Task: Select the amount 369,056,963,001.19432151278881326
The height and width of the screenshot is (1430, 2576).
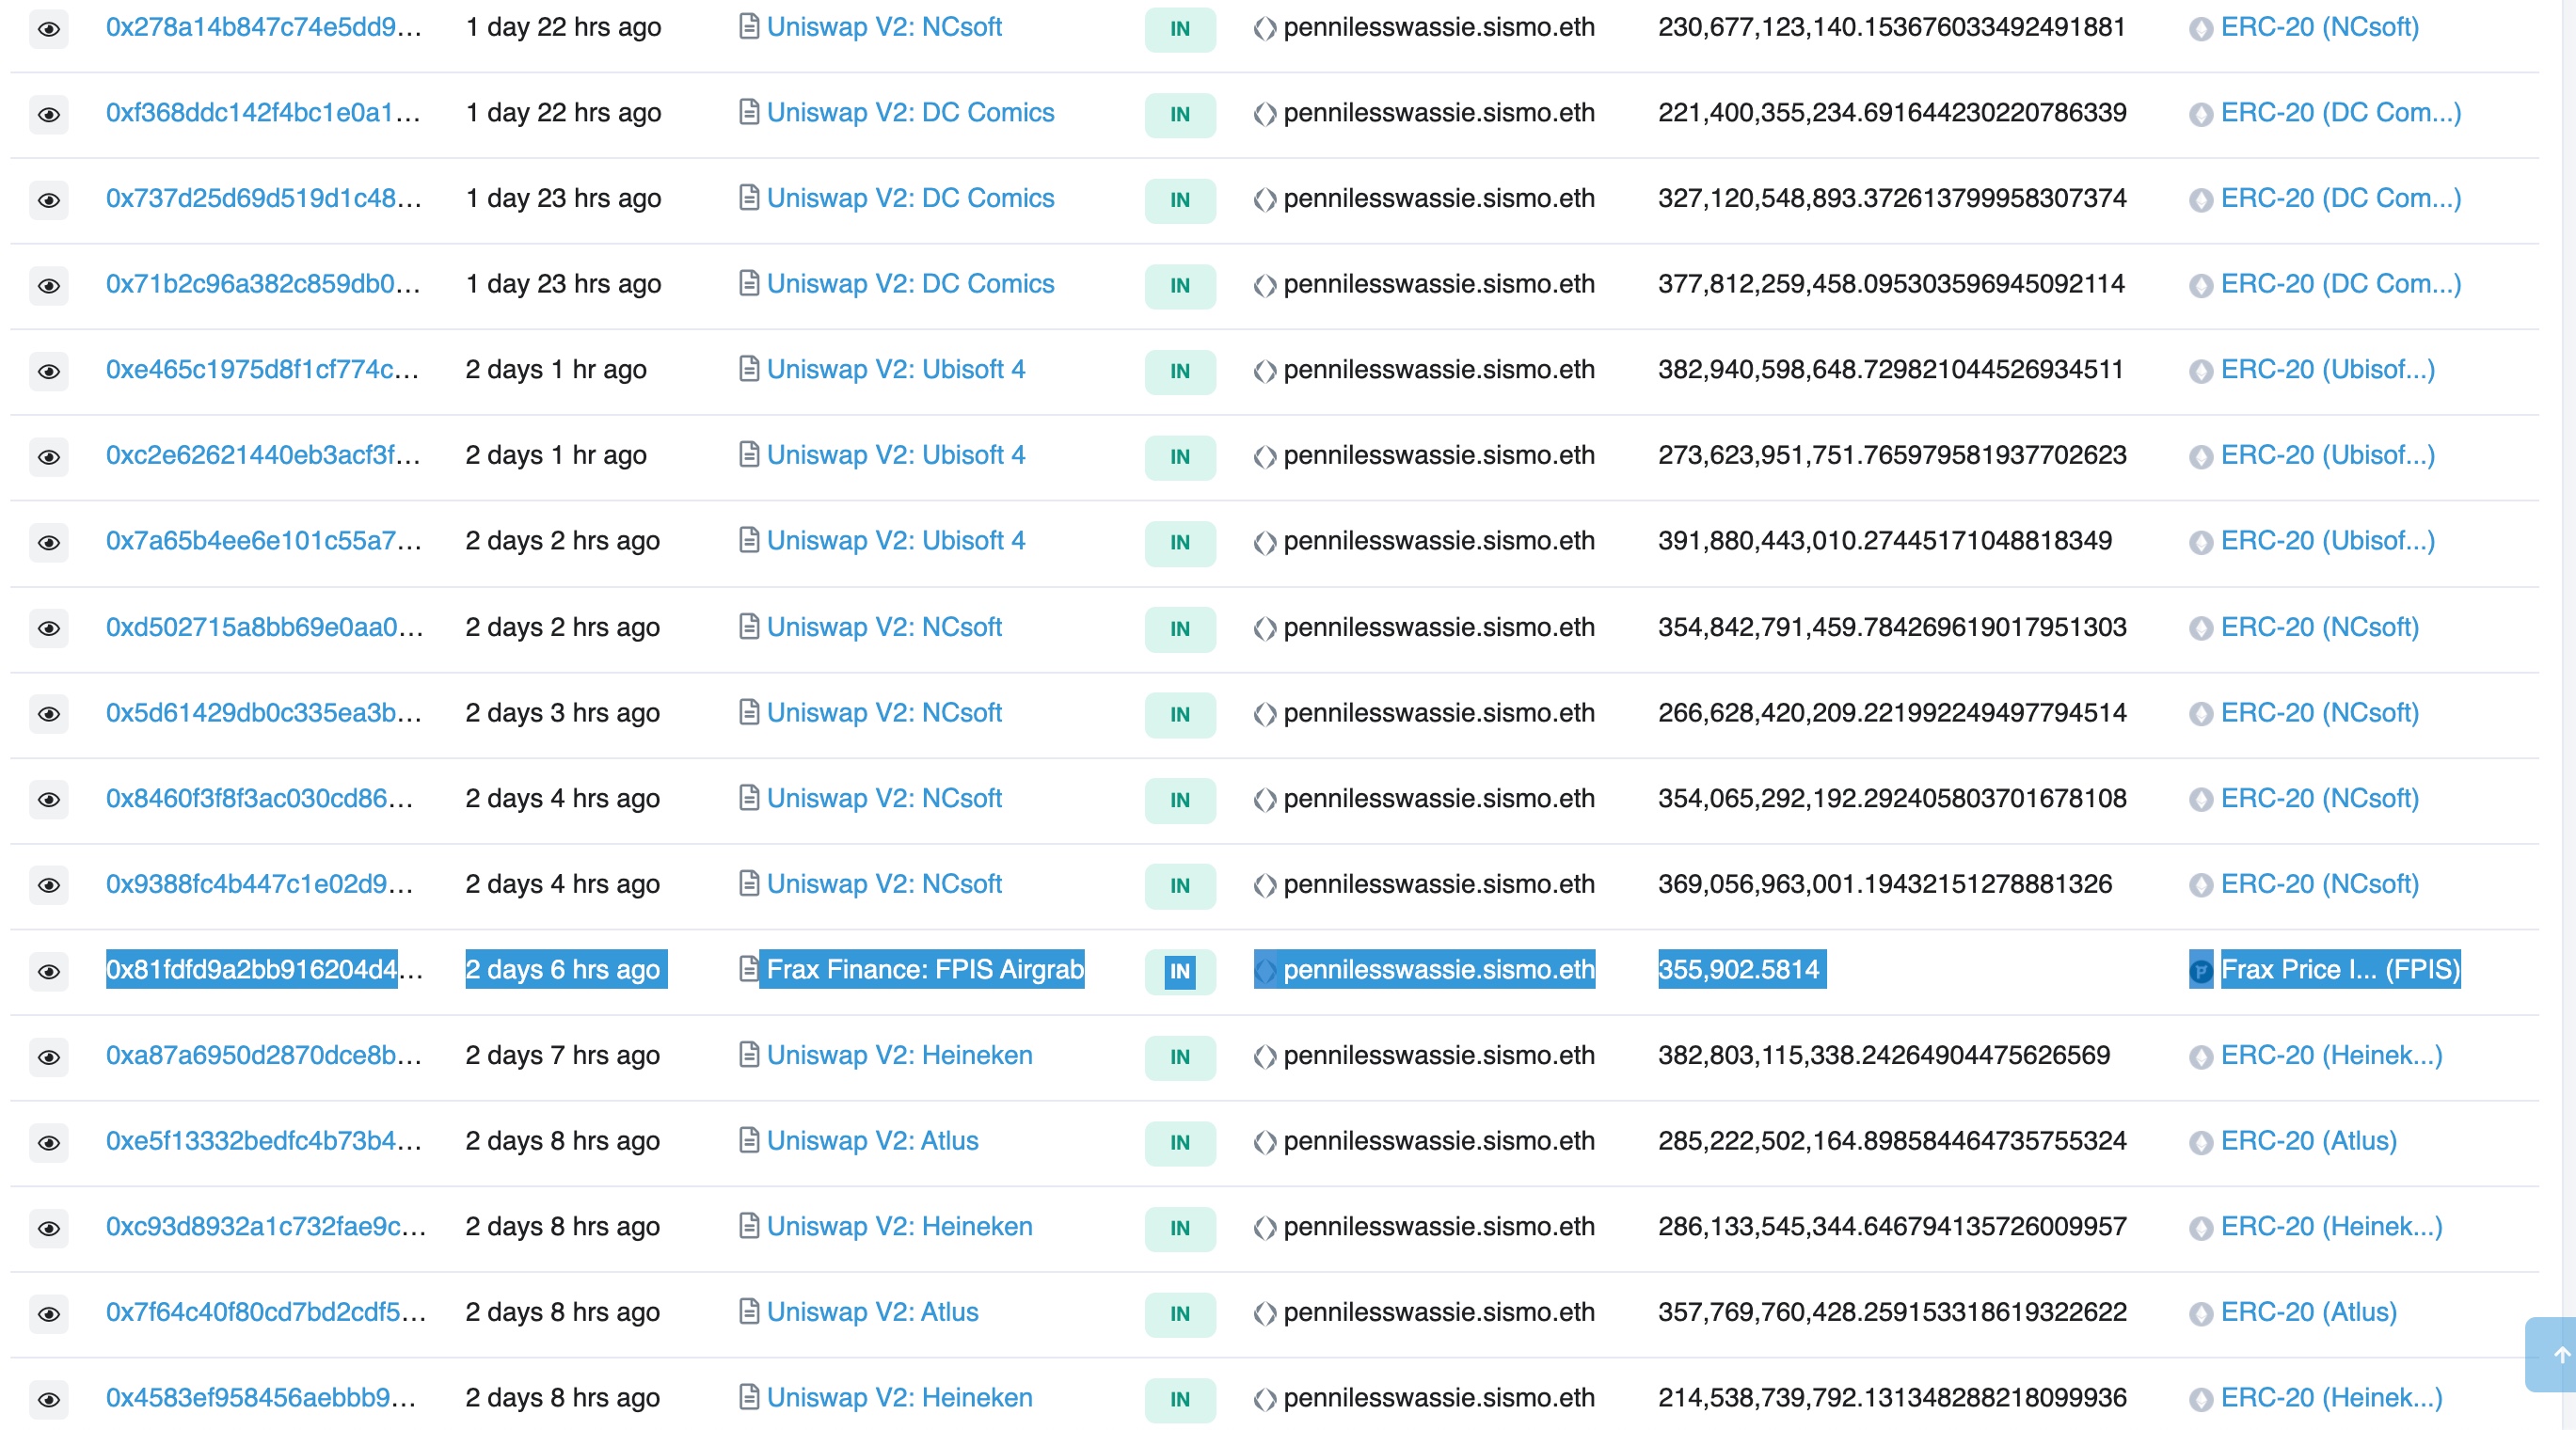Action: pos(1884,884)
